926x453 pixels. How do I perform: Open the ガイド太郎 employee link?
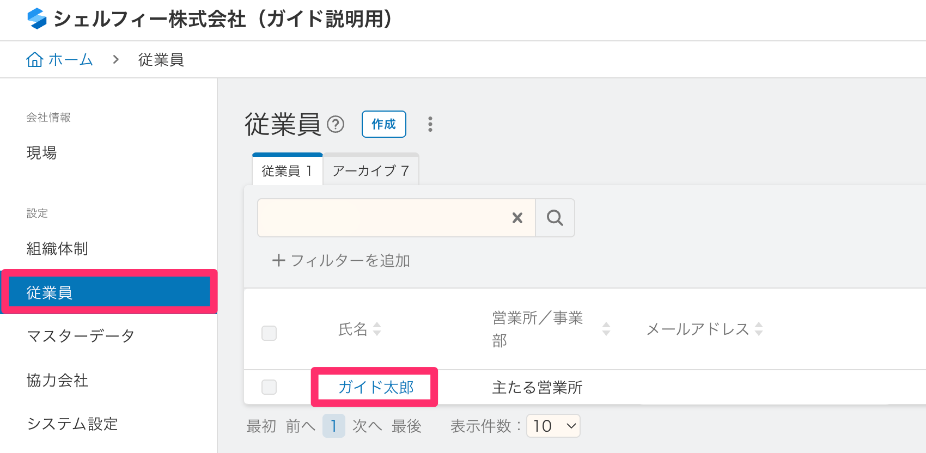375,387
